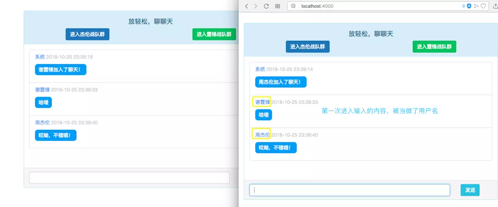Go back using the browser back arrow

(246, 6)
